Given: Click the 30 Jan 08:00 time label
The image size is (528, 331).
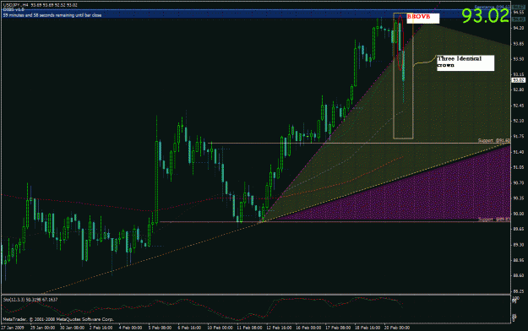Looking at the screenshot, I should coord(73,328).
